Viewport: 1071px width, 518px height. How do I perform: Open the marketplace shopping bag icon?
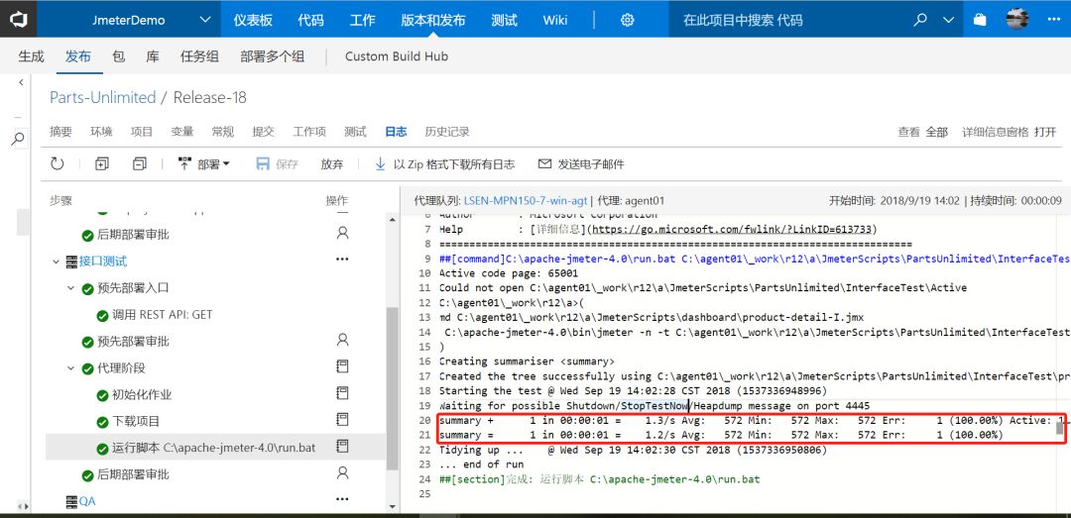coord(980,20)
